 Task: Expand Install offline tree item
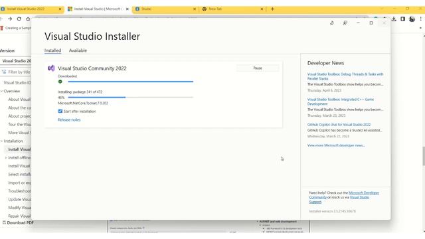6,158
